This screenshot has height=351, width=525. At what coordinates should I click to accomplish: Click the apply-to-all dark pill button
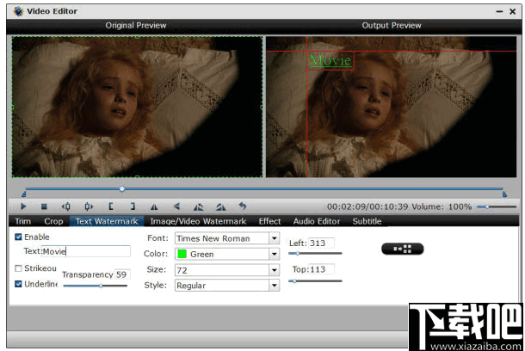pos(403,249)
